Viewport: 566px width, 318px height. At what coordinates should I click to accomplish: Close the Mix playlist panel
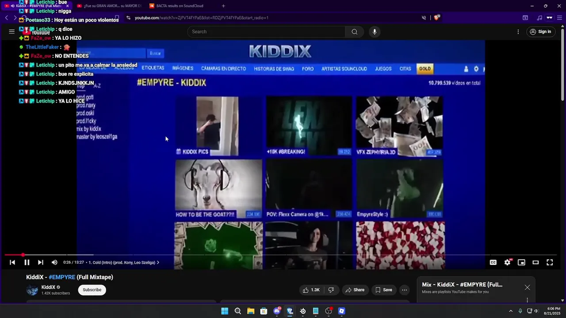tap(527, 288)
